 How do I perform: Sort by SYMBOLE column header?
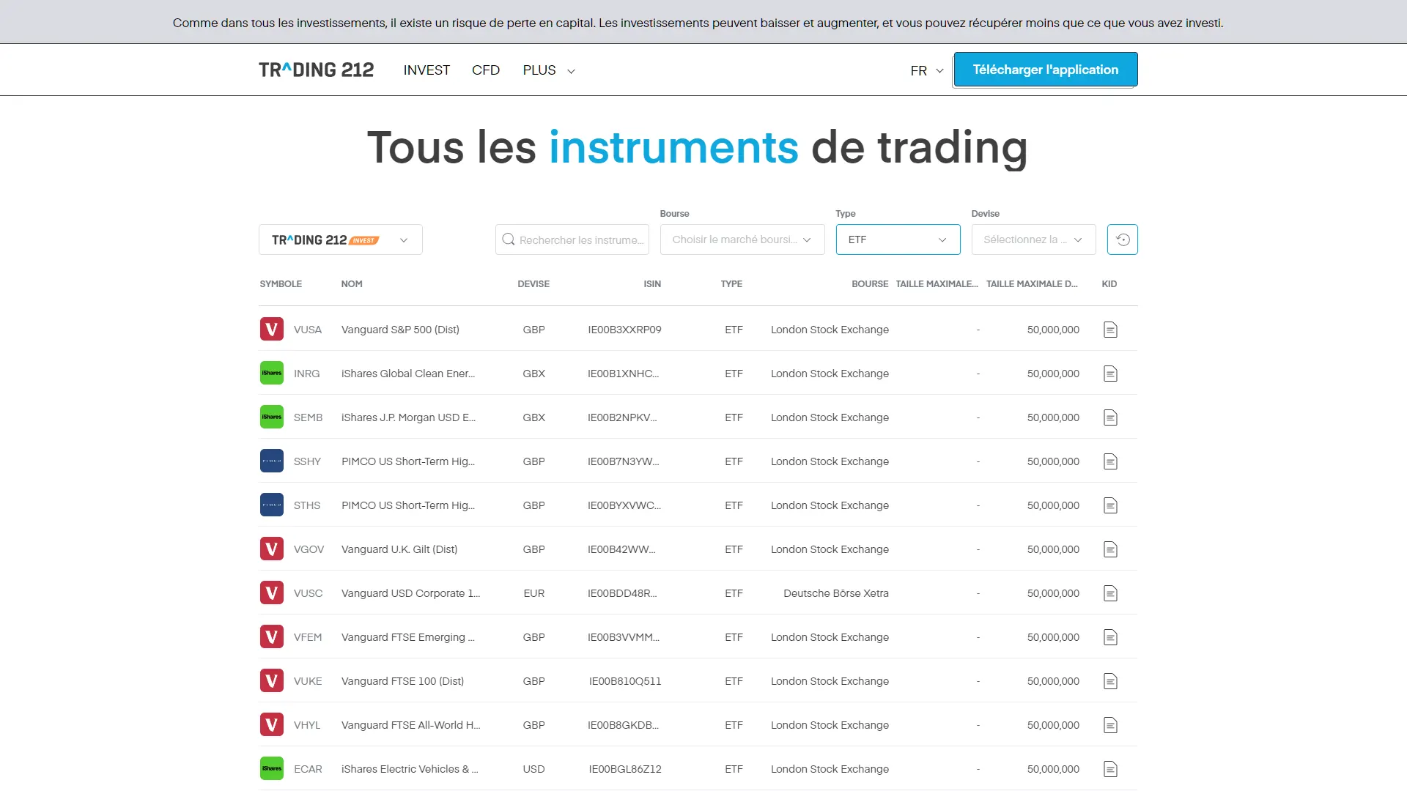281,284
